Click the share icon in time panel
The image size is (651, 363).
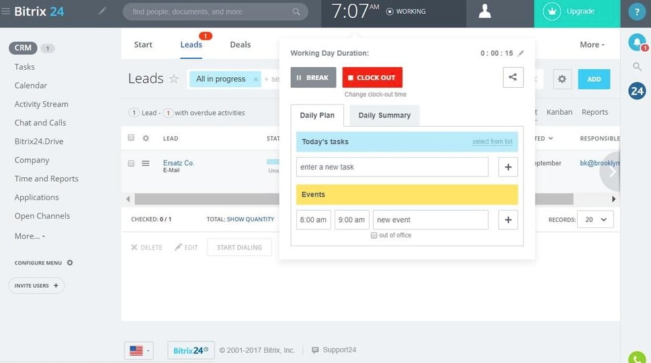(x=513, y=77)
